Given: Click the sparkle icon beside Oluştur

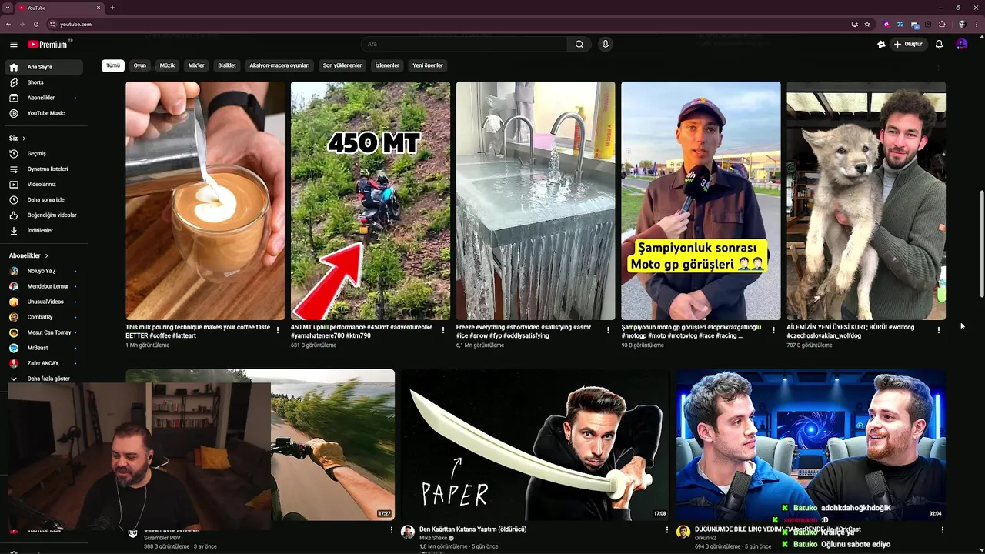Looking at the screenshot, I should 881,45.
